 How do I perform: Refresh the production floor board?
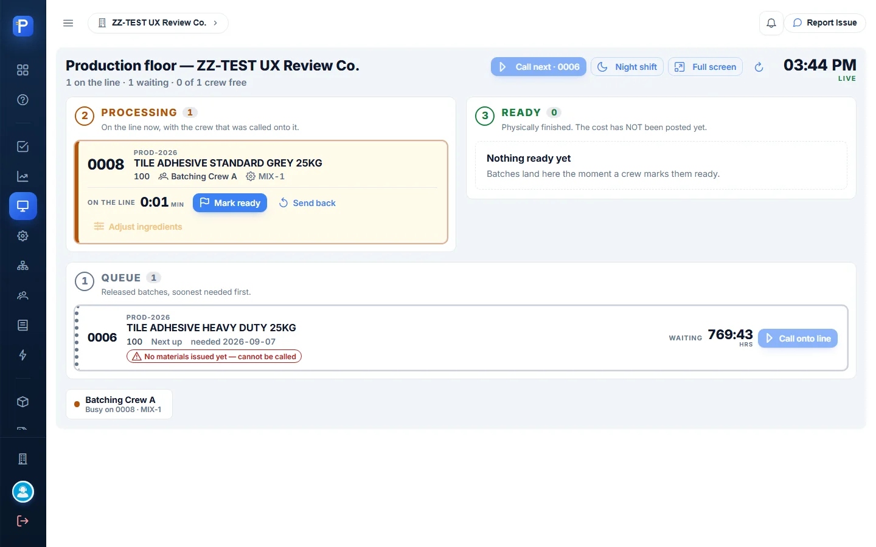click(x=759, y=67)
